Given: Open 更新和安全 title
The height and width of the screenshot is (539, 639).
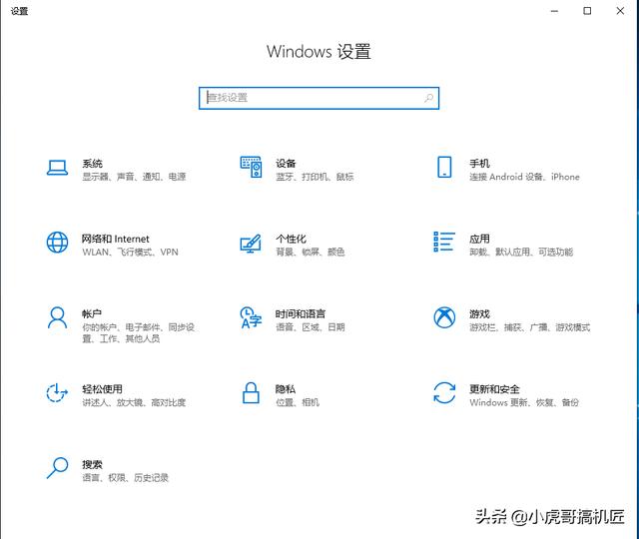Looking at the screenshot, I should coord(494,389).
